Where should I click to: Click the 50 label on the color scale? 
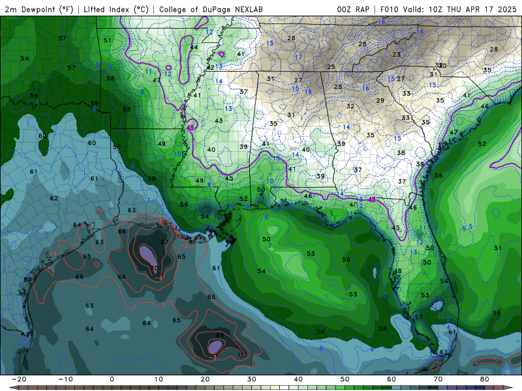point(345,379)
